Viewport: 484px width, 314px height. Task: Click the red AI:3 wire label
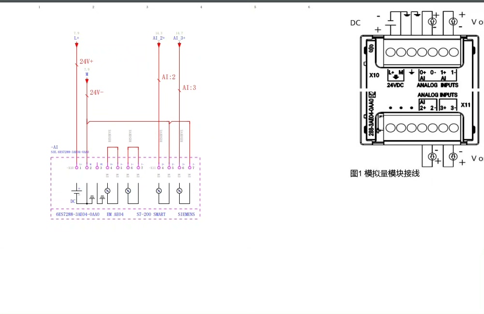tap(189, 88)
